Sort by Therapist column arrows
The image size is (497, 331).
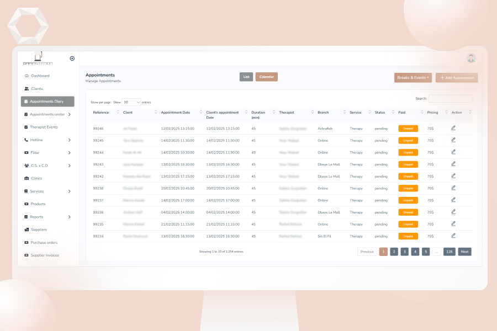click(x=312, y=112)
